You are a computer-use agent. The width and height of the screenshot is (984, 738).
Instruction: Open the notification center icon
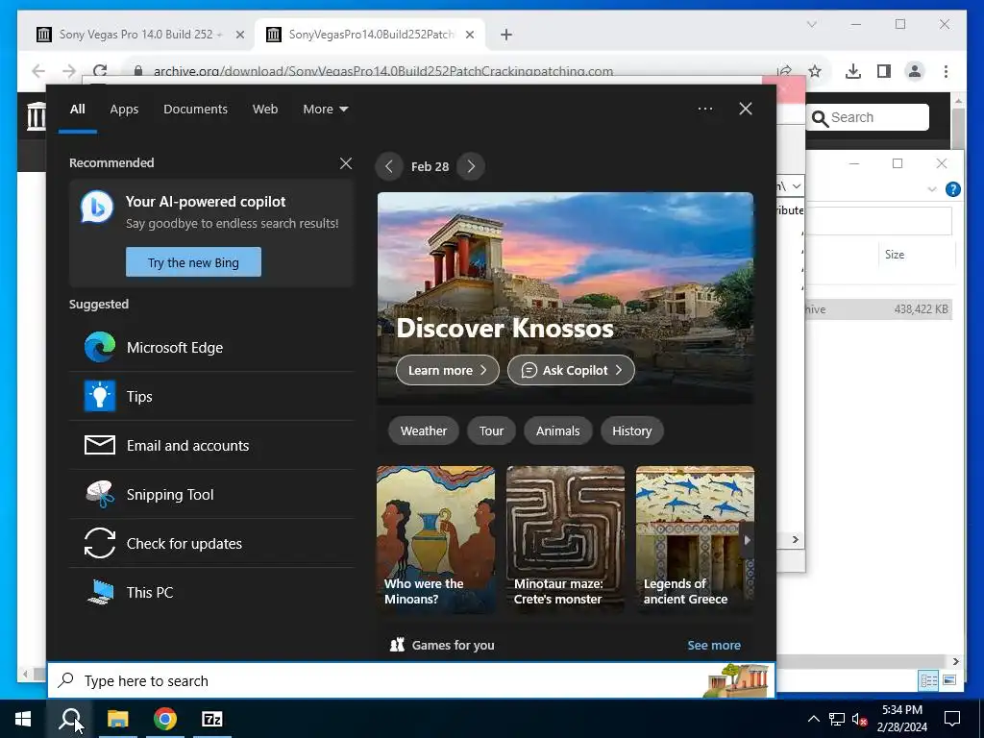[x=952, y=719]
